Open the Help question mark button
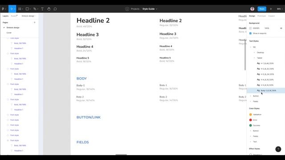 (x=278, y=149)
